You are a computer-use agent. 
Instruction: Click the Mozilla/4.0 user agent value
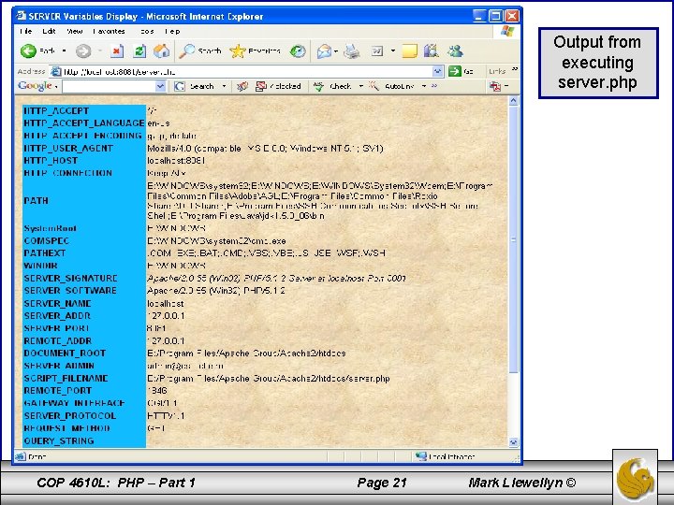[x=265, y=148]
